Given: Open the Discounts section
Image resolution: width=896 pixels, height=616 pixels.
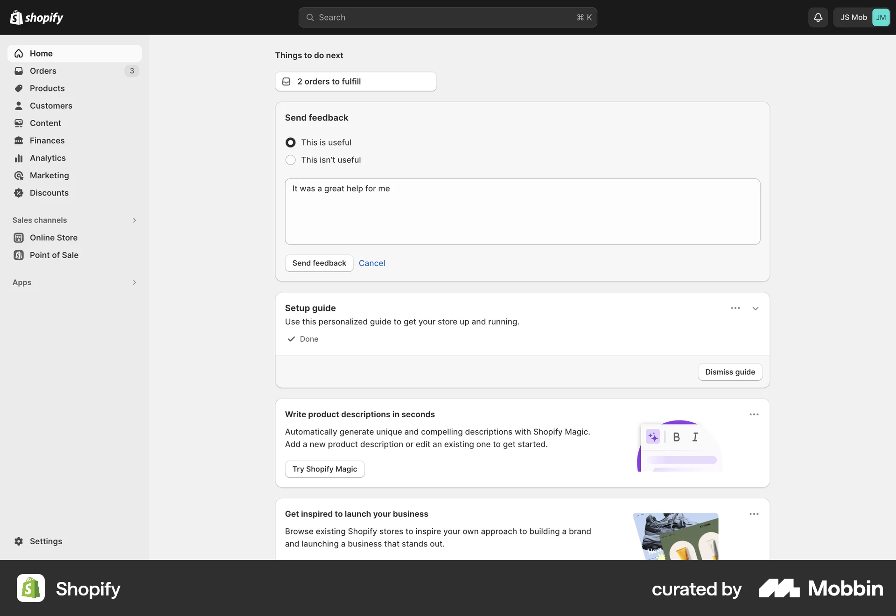Looking at the screenshot, I should (x=49, y=192).
